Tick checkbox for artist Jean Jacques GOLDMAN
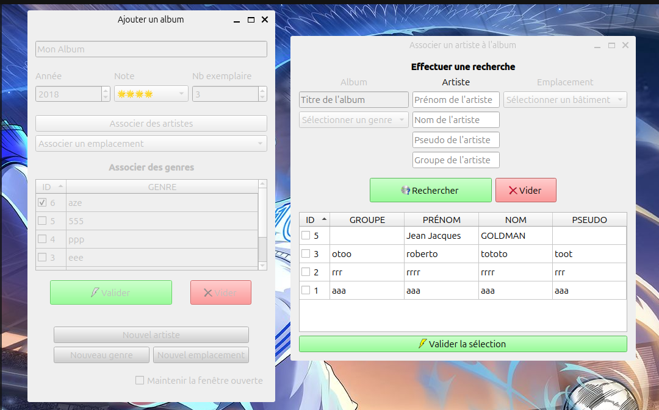The width and height of the screenshot is (659, 410). point(306,236)
